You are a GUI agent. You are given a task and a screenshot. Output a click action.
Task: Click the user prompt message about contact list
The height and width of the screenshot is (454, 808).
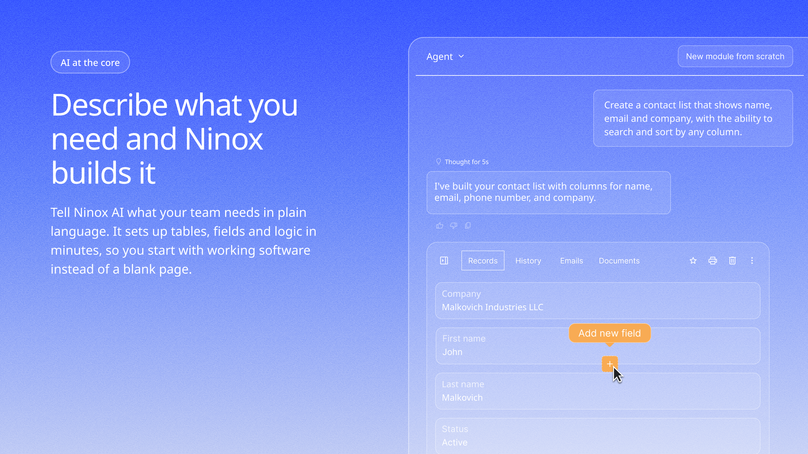693,119
